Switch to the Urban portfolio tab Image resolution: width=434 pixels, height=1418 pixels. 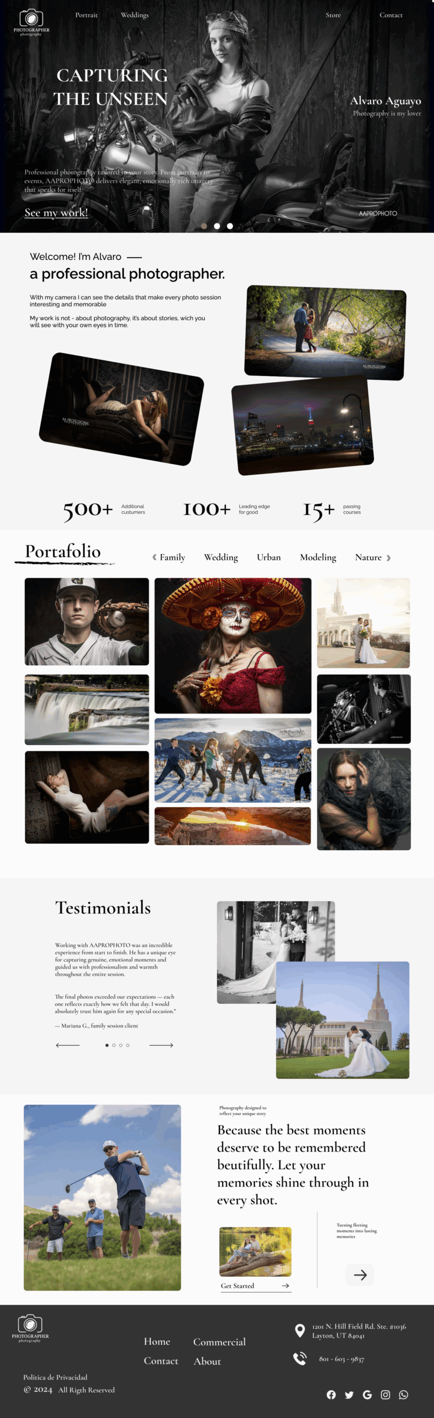coord(268,557)
